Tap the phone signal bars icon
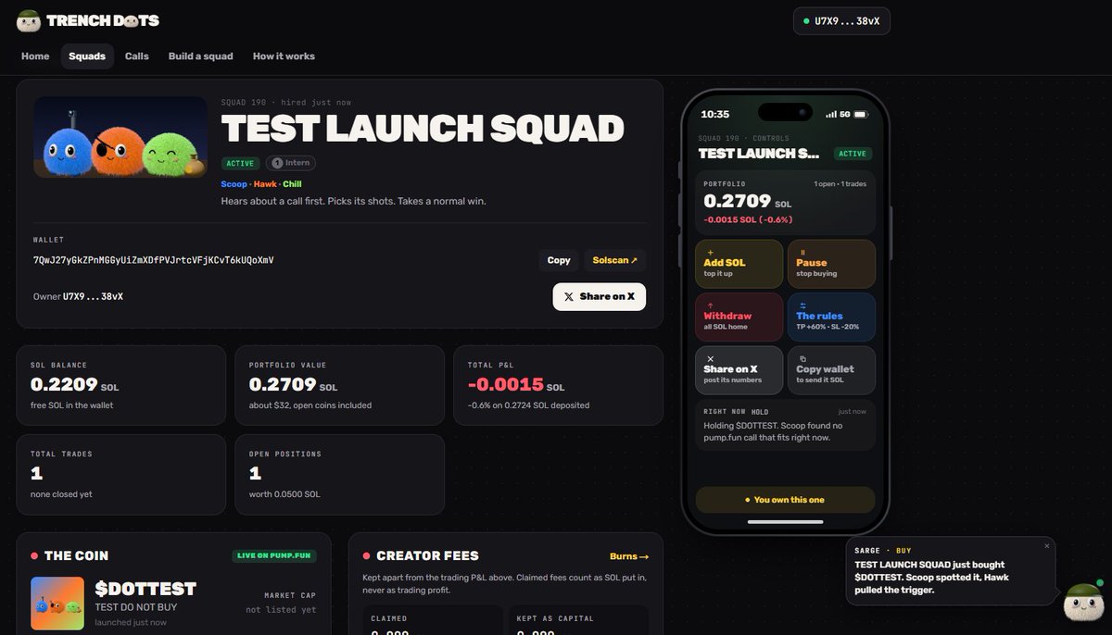1112x635 pixels. pyautogui.click(x=830, y=115)
